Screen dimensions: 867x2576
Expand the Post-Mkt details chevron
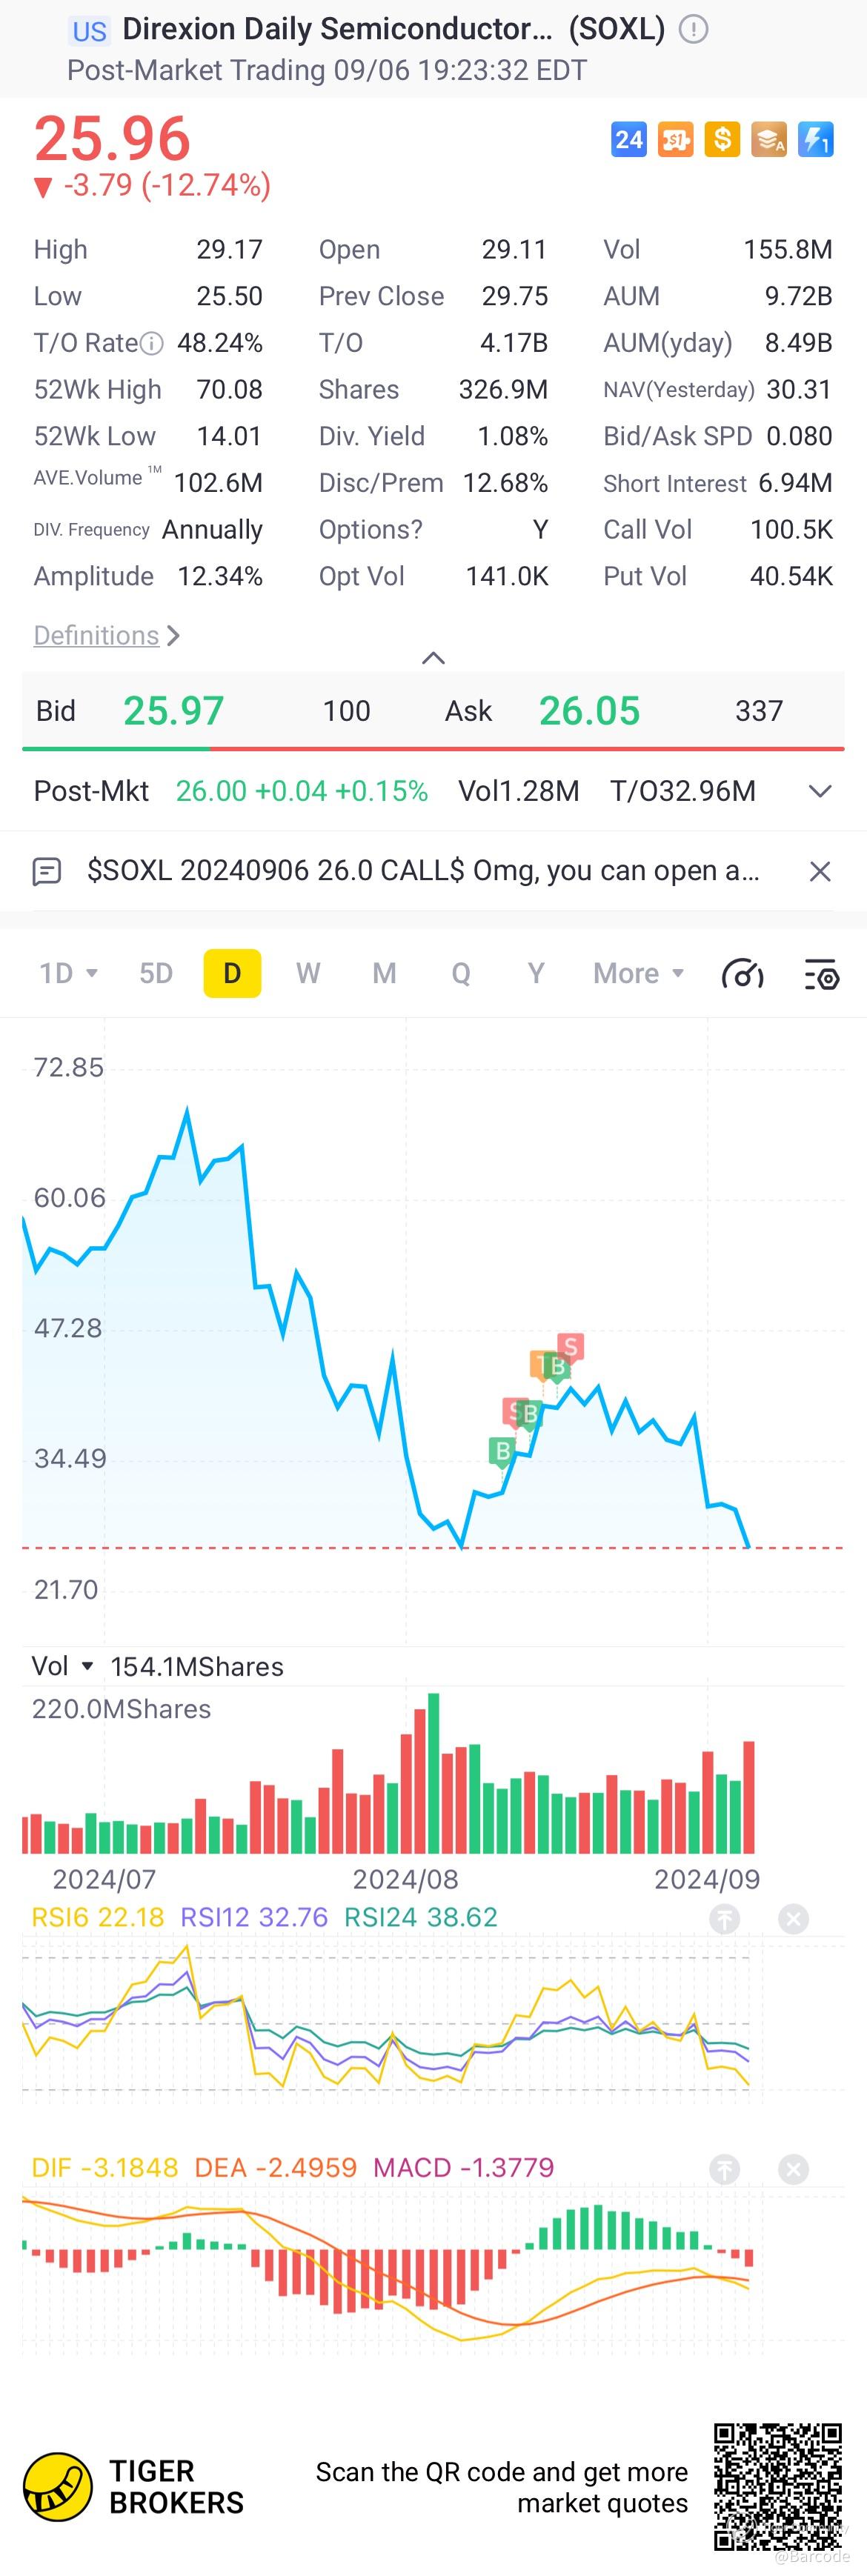click(820, 791)
